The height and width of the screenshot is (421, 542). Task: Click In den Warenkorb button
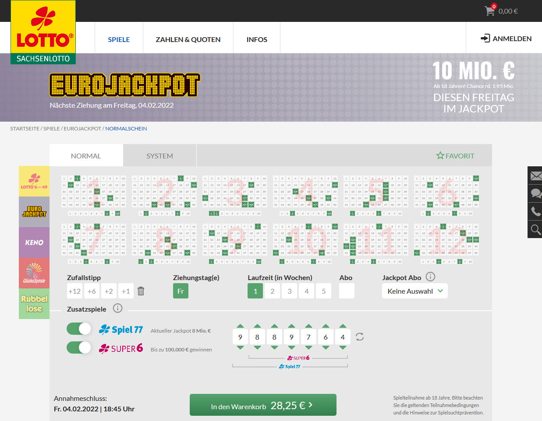click(x=263, y=405)
